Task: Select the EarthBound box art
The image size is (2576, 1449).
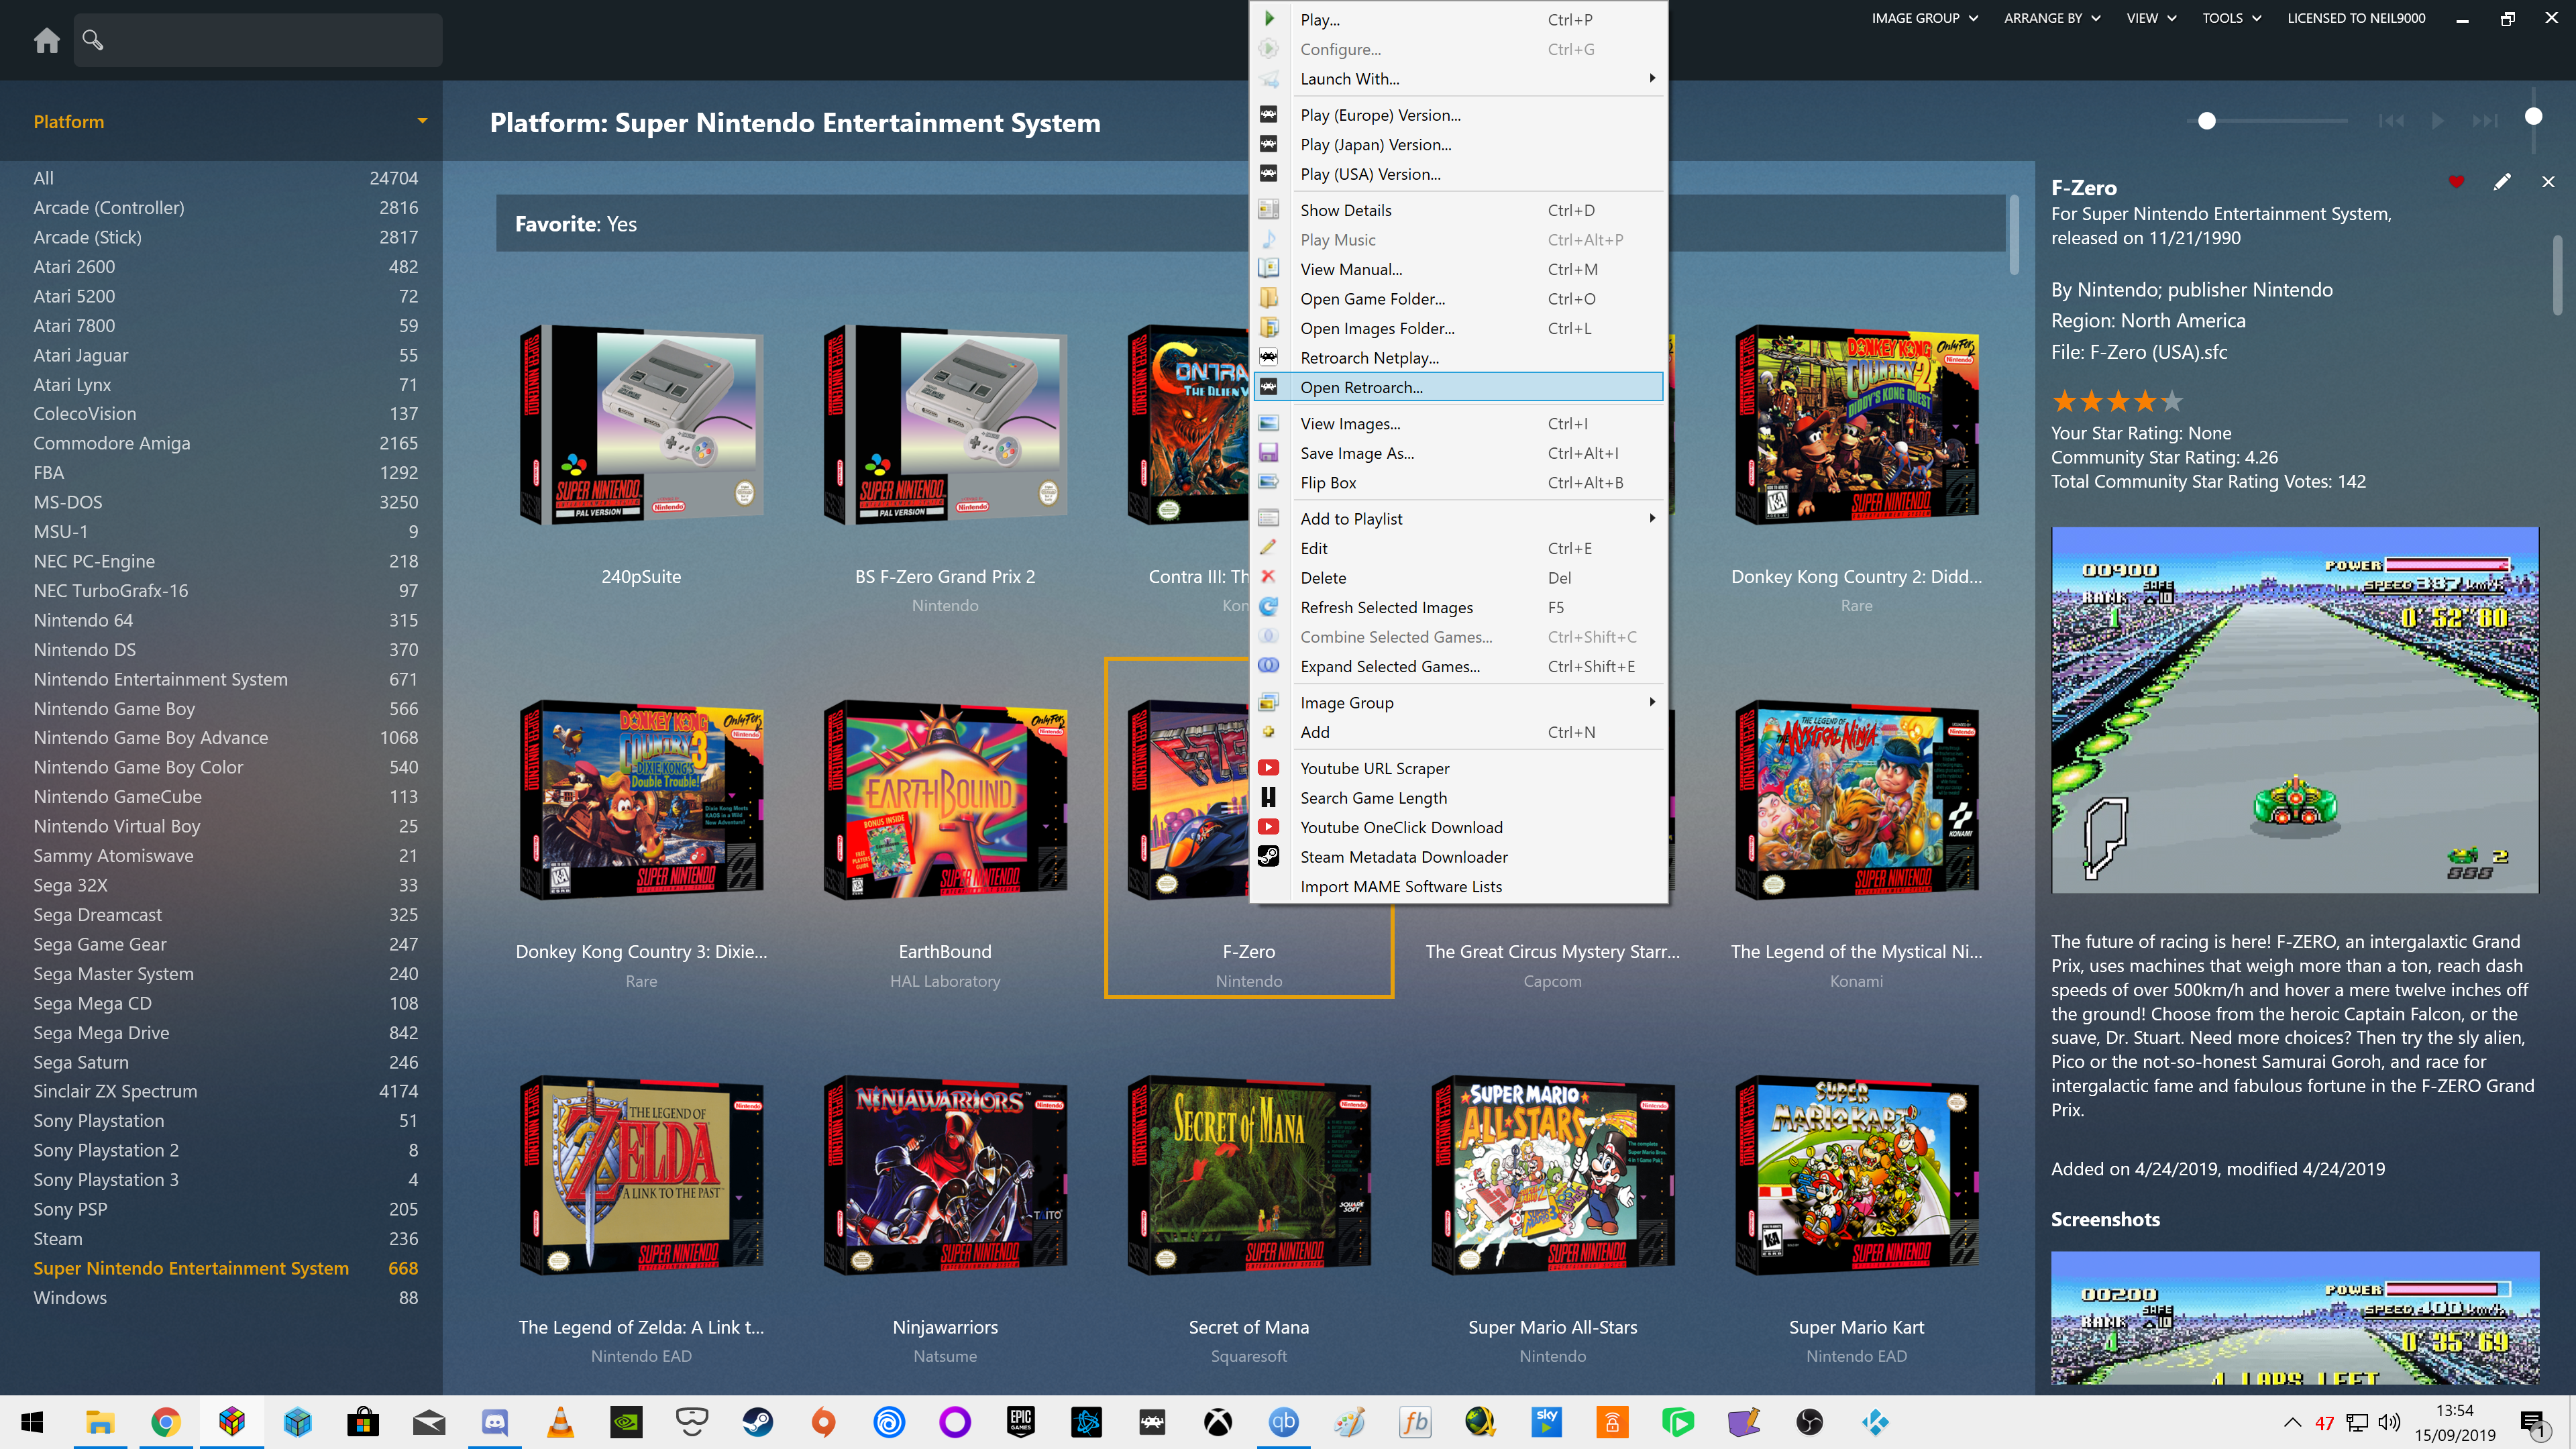Action: (945, 800)
